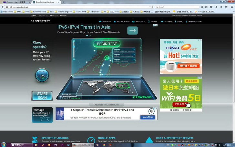Screen dimensions: 235x147
Task: Open the chat bubble icon in toolbar
Action: [x=226, y=7]
